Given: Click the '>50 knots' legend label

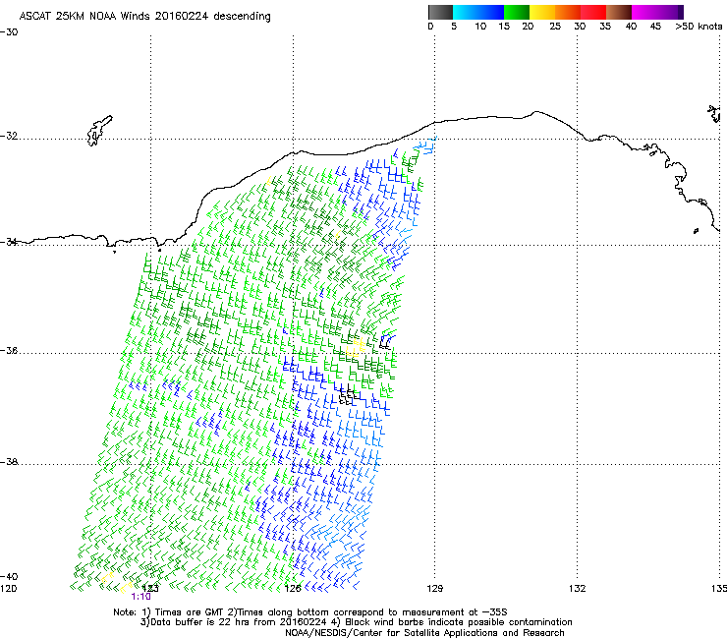Looking at the screenshot, I should pos(699,27).
